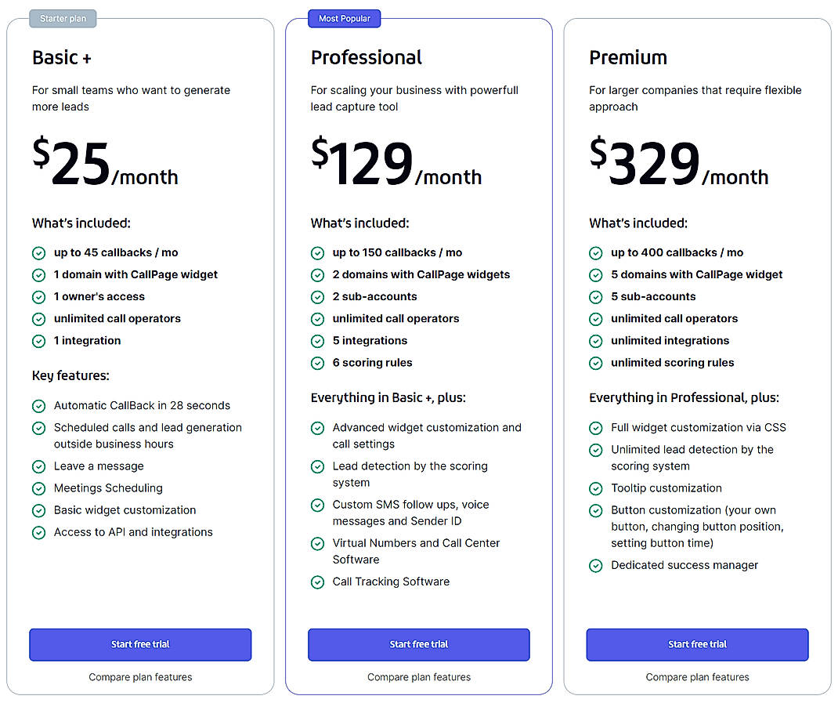Expand "Compare plan features" under Professional
This screenshot has height=703, width=838.
pos(419,677)
